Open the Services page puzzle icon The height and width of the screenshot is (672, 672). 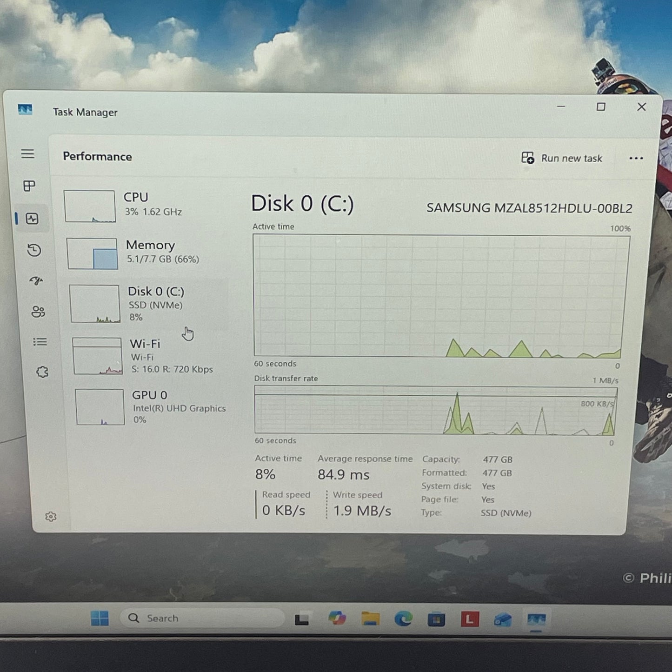(42, 372)
